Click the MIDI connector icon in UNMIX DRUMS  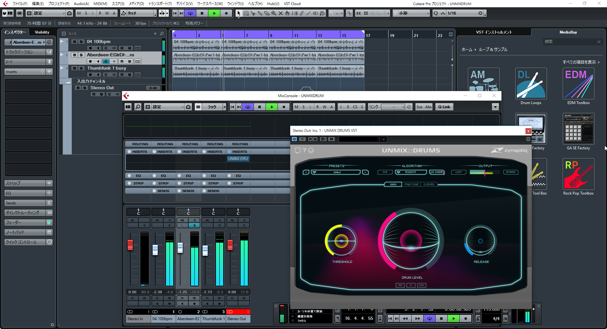coord(311,150)
